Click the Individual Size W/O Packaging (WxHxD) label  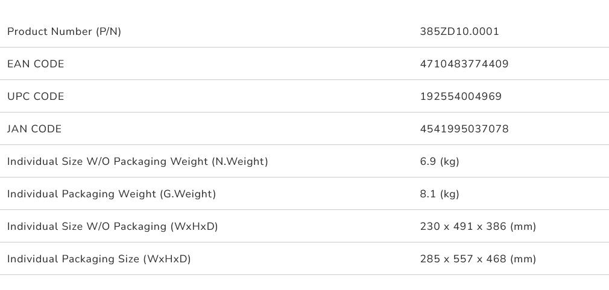[x=112, y=227]
